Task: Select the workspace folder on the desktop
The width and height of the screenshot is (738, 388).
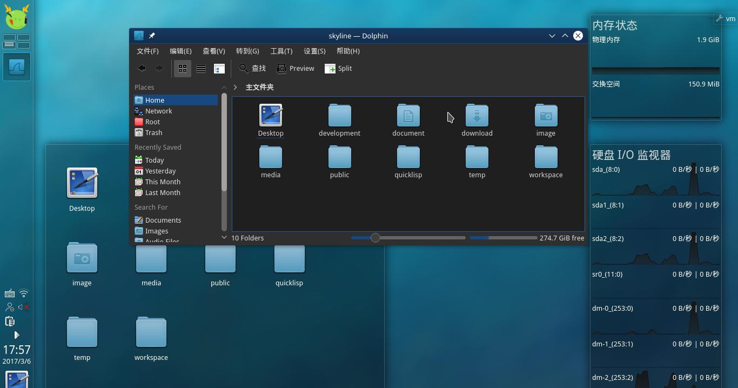Action: coord(151,339)
